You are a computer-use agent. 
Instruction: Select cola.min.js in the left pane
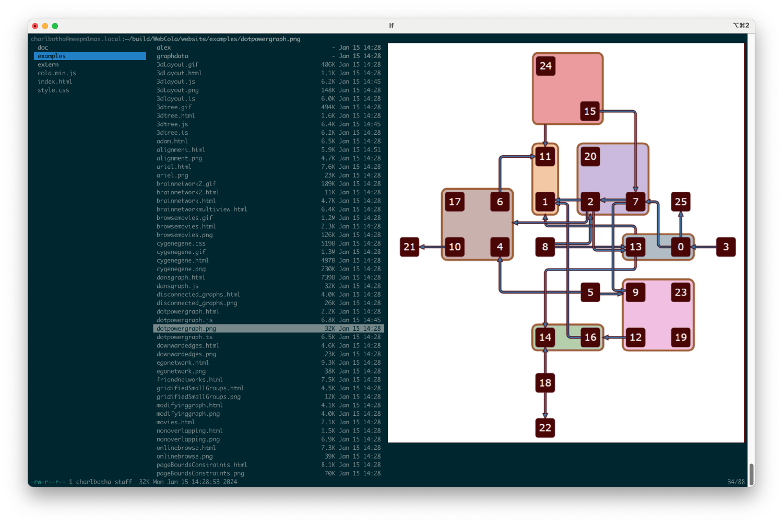point(57,73)
